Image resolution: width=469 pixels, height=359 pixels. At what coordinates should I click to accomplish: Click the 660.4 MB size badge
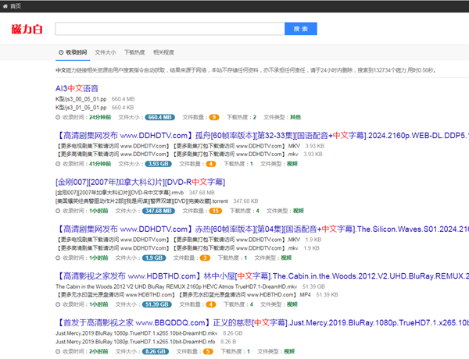pyautogui.click(x=159, y=117)
